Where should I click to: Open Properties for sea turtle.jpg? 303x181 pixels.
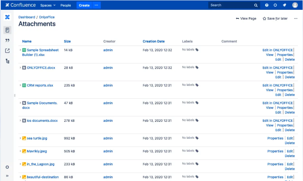tap(275, 138)
